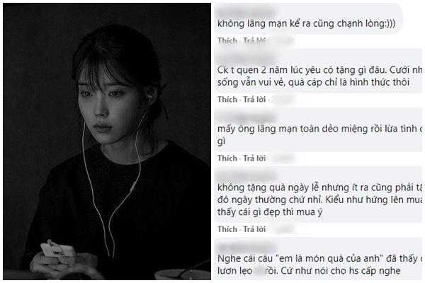Click blurred timestamp under "chạnh lòng" comment

[283, 40]
